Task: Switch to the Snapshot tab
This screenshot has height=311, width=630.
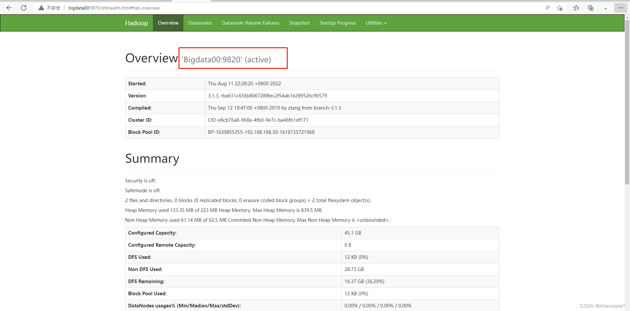Action: (299, 23)
